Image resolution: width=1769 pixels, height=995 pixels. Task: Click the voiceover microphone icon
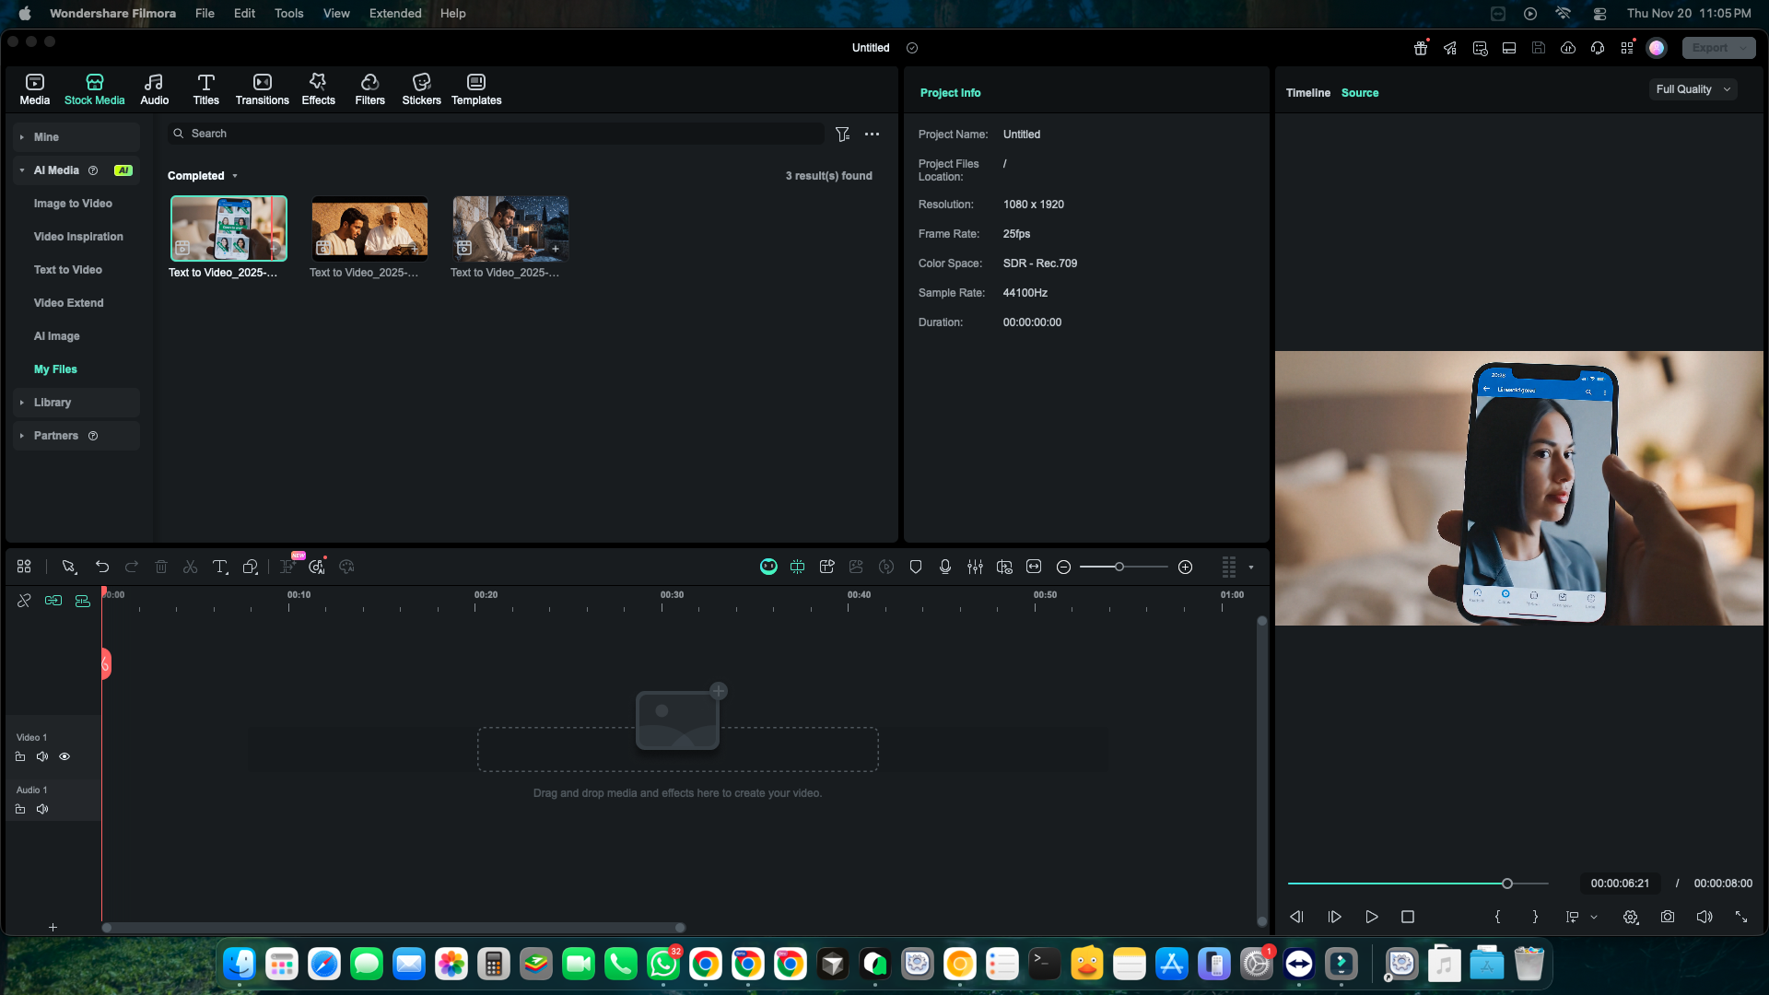pos(945,568)
